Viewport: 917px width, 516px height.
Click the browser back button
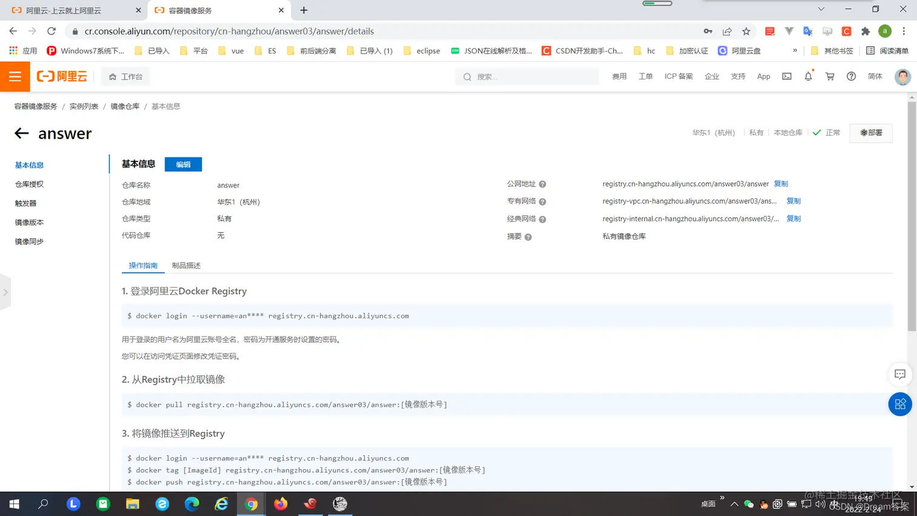[13, 31]
